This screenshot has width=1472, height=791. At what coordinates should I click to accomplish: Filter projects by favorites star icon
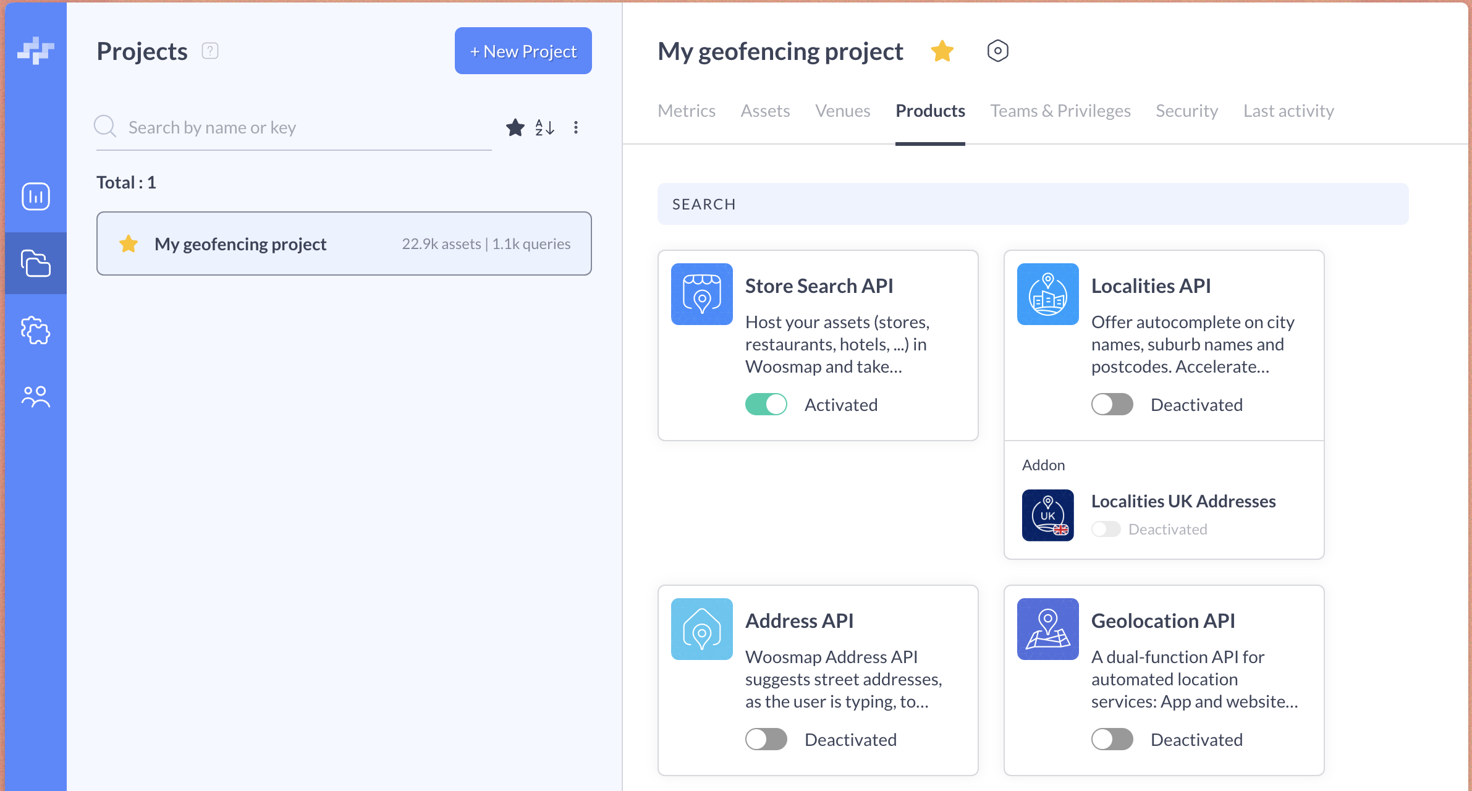(515, 127)
